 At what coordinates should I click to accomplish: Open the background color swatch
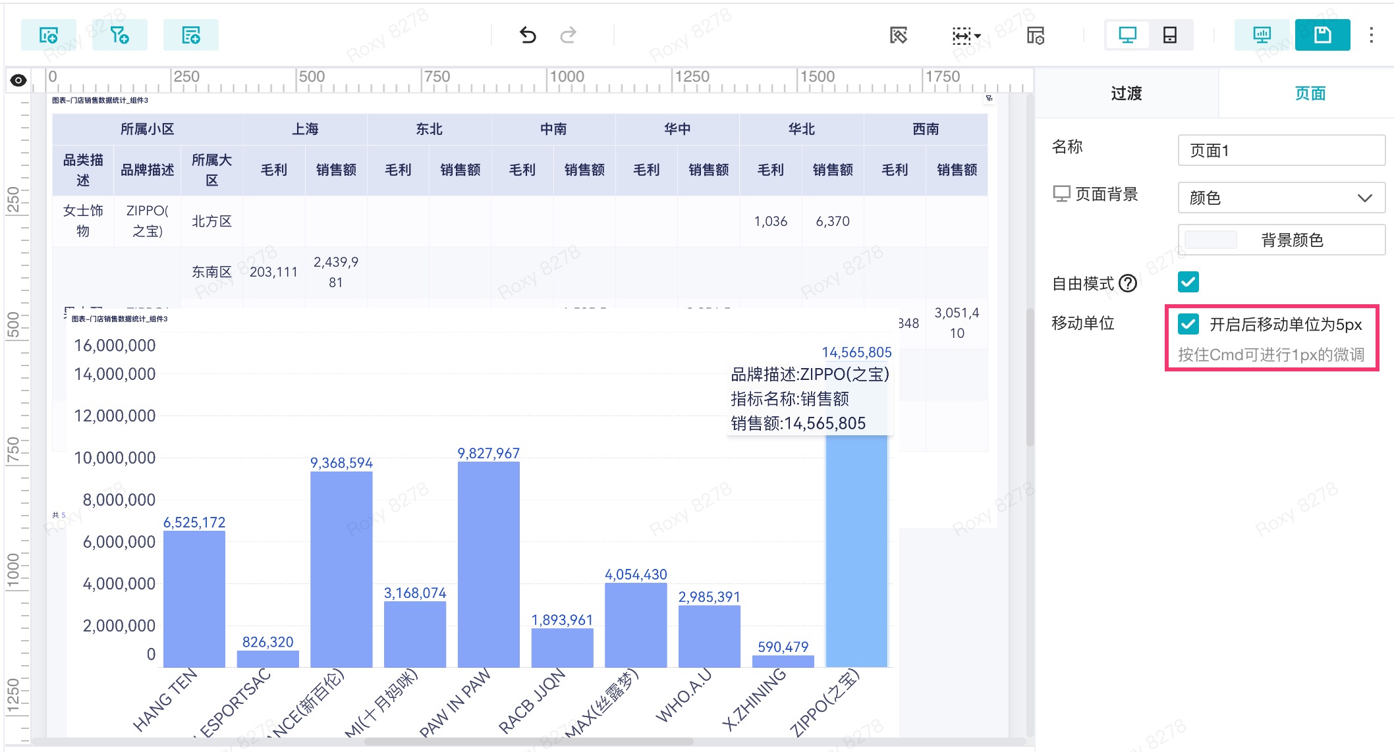pyautogui.click(x=1211, y=240)
